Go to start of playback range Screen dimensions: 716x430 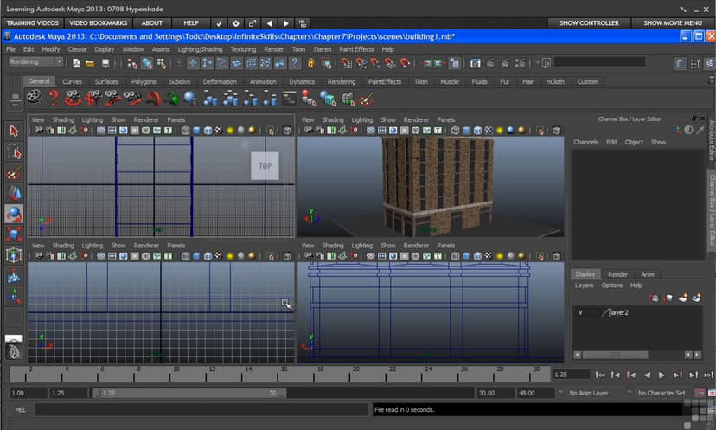[600, 375]
